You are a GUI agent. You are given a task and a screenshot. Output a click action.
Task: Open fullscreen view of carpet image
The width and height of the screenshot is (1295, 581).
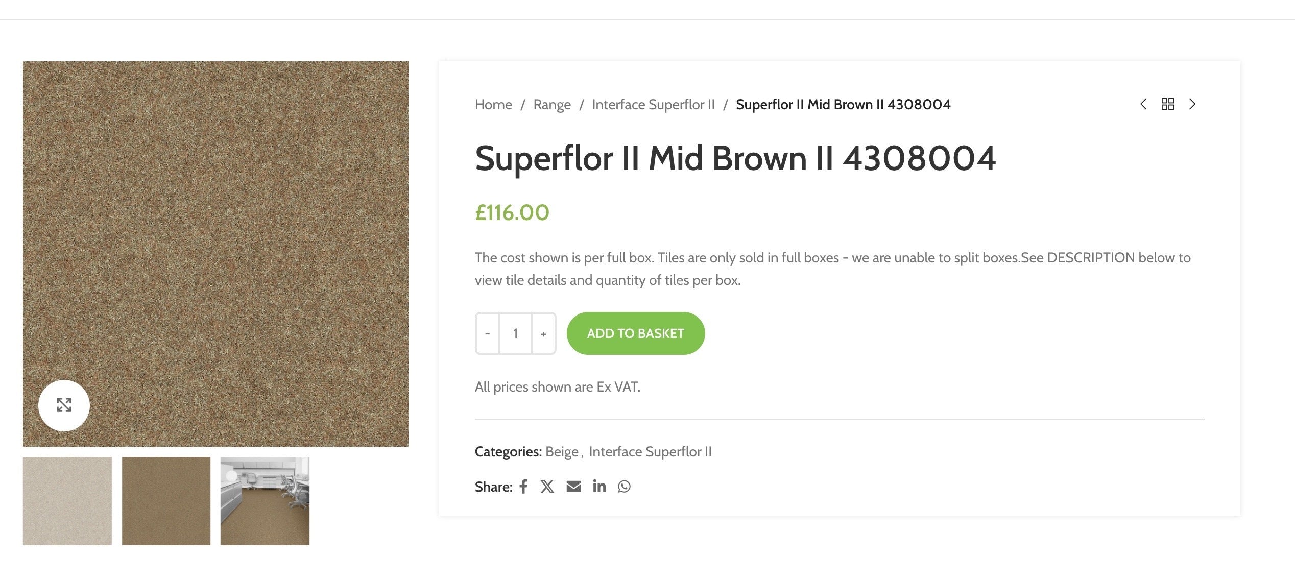click(63, 405)
